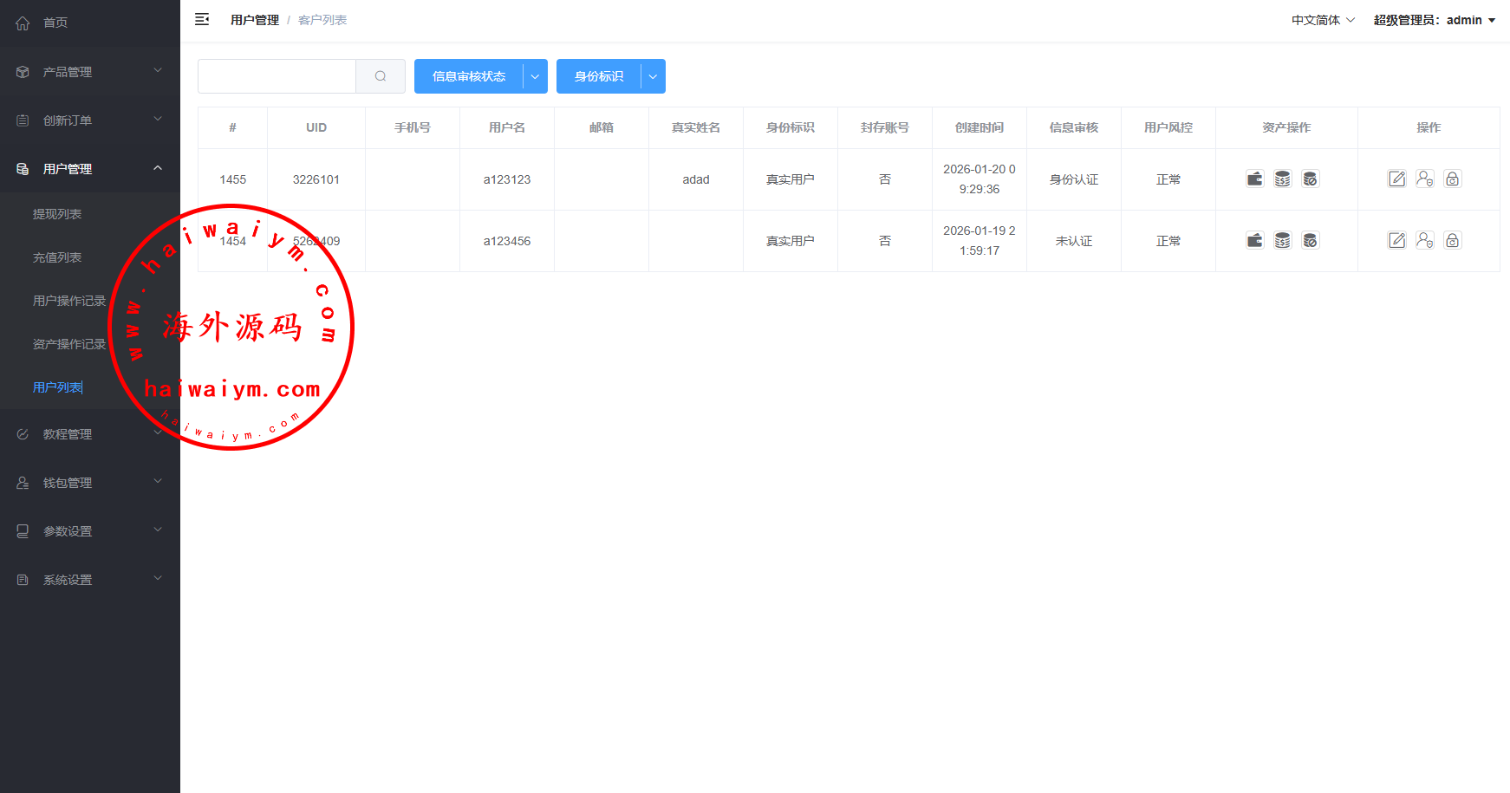
Task: Click the coin stack icon for user a123123
Action: pyautogui.click(x=1282, y=179)
